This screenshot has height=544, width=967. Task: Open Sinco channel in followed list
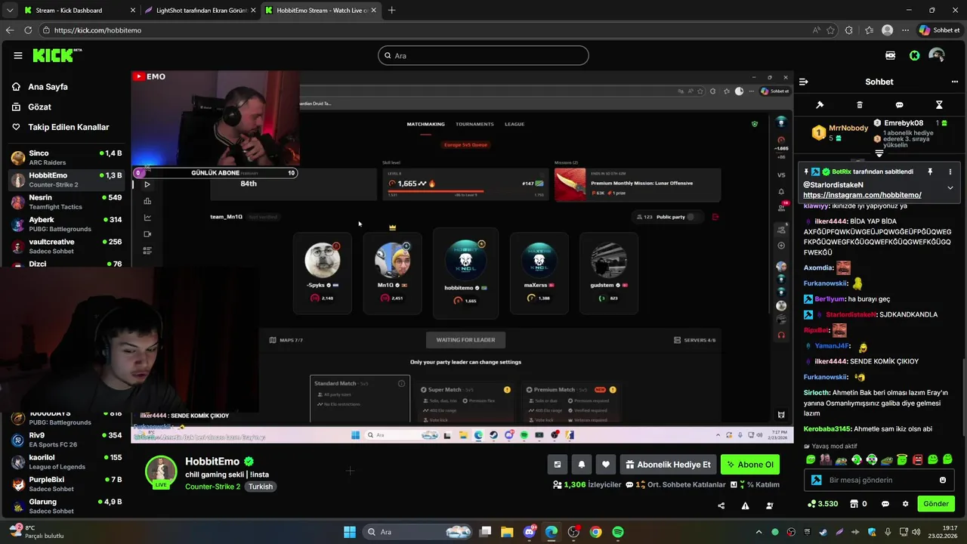coord(66,157)
